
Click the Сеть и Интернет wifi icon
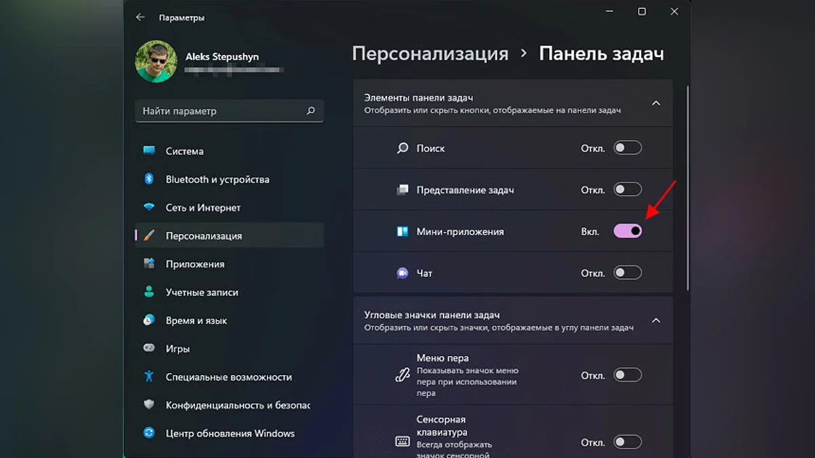(x=149, y=208)
